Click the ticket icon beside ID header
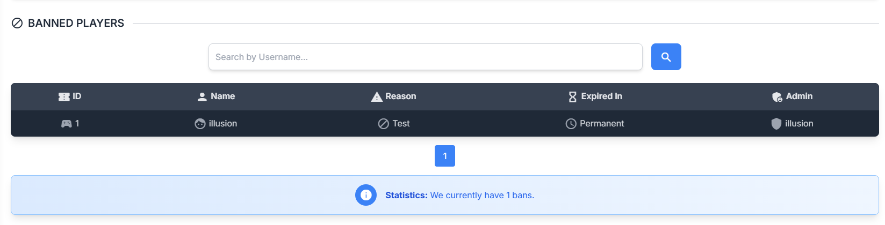This screenshot has width=885, height=225. [x=64, y=97]
